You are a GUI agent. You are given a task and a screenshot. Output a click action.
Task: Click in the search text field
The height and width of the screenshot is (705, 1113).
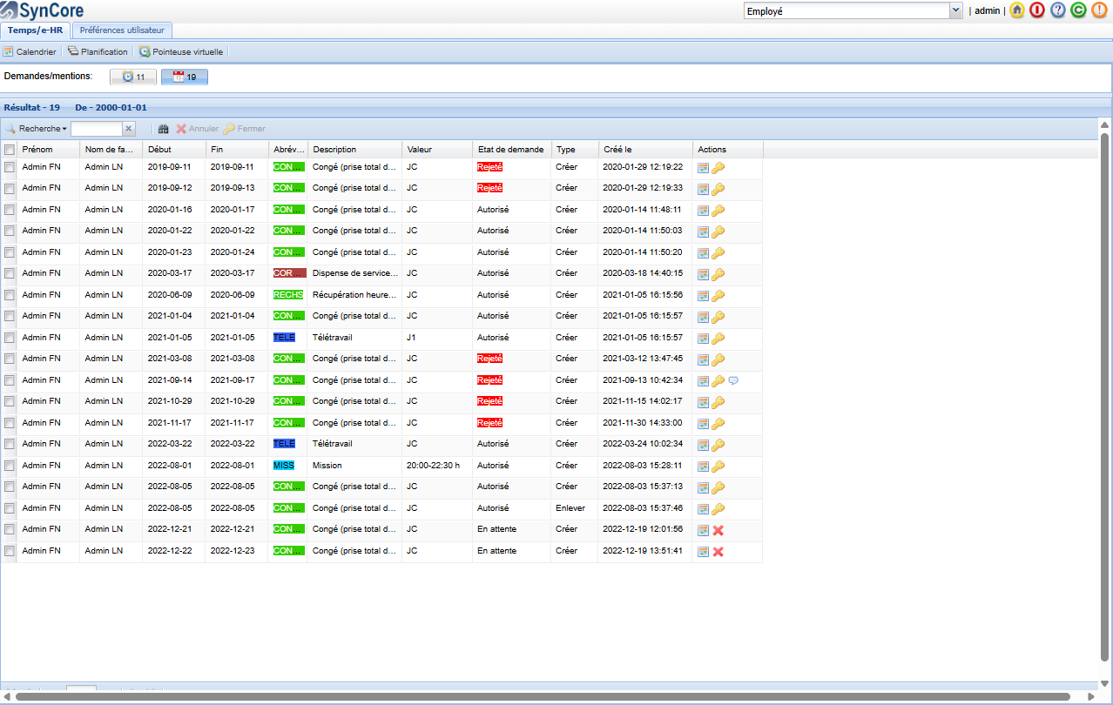96,129
